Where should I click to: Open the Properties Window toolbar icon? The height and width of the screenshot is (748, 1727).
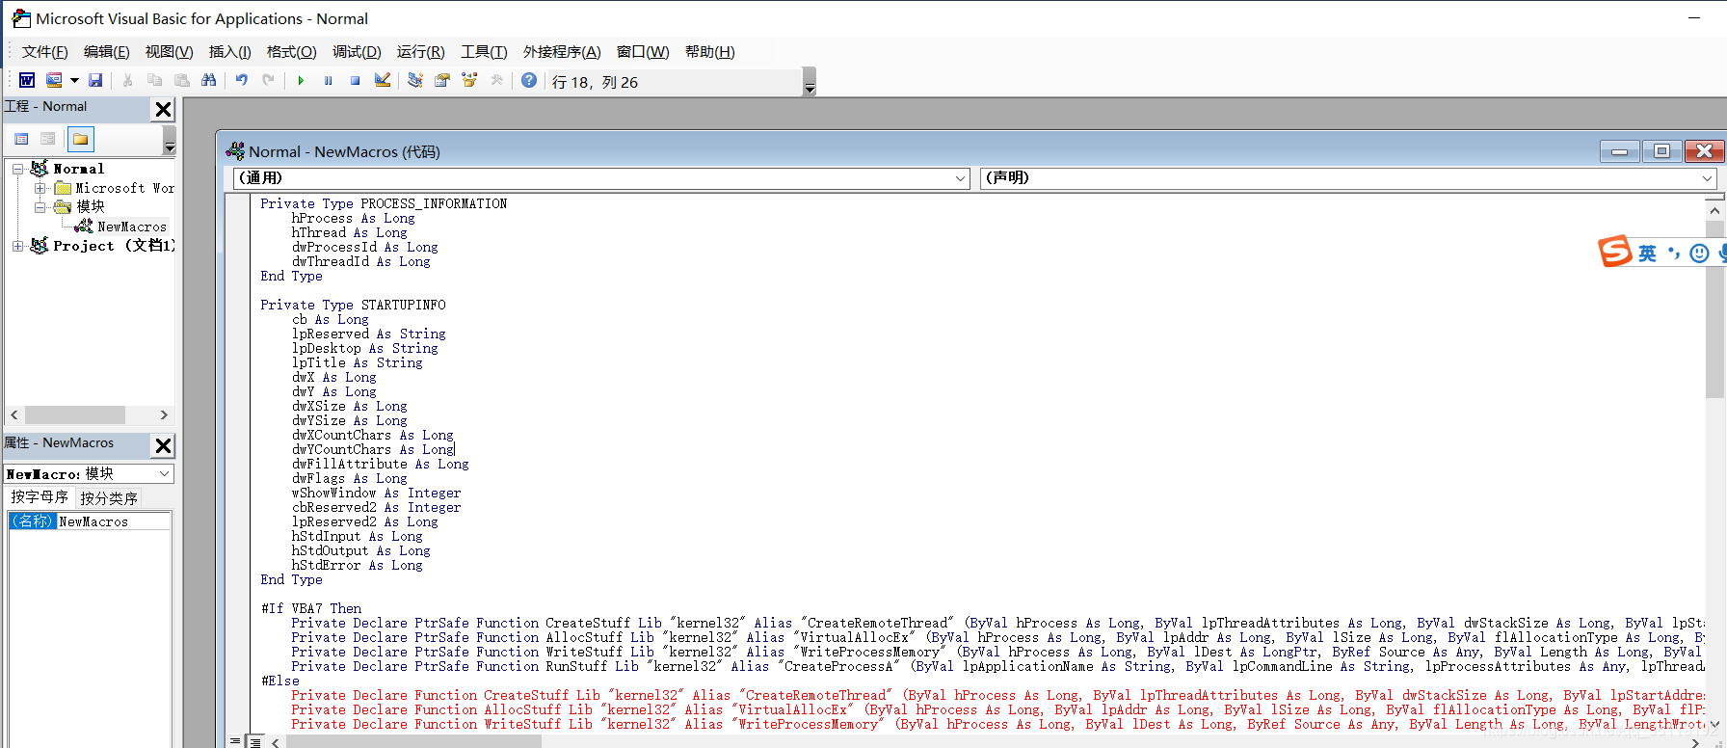(442, 81)
